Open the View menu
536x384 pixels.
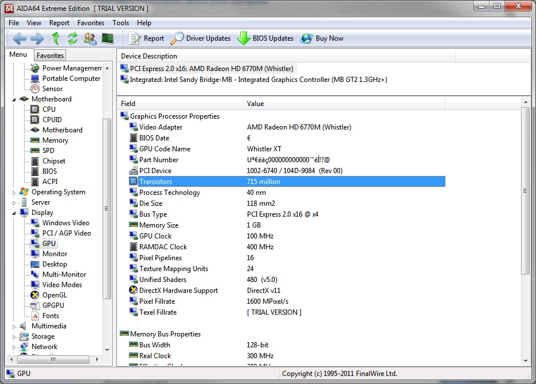coord(34,23)
